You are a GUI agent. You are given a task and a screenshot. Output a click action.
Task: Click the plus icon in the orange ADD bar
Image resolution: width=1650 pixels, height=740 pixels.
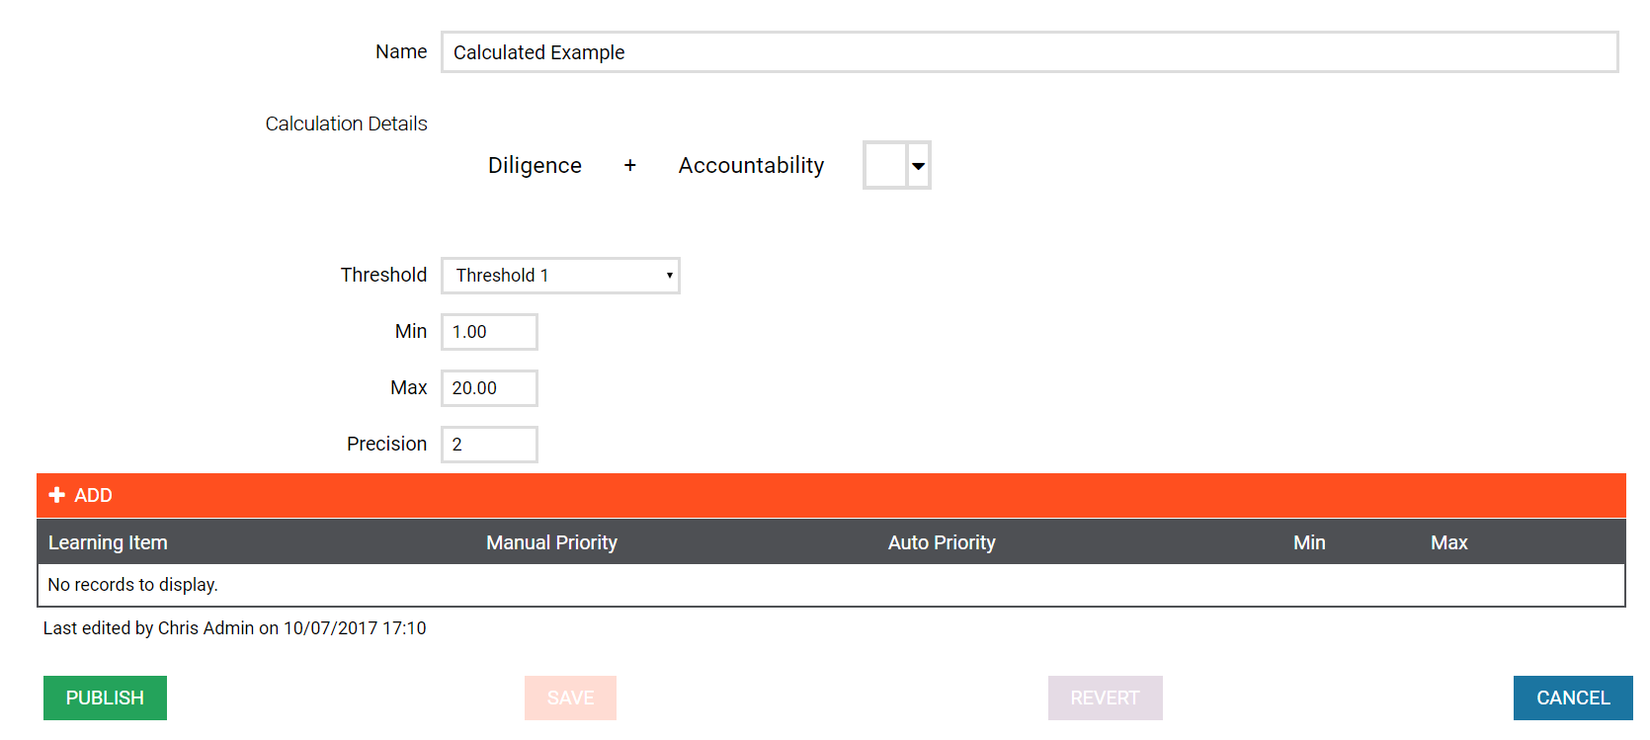57,495
